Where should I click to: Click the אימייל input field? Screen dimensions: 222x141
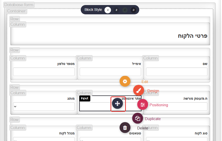coord(110,72)
